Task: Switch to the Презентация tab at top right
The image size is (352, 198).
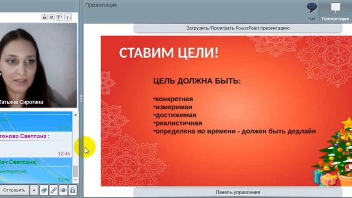Action: click(335, 12)
